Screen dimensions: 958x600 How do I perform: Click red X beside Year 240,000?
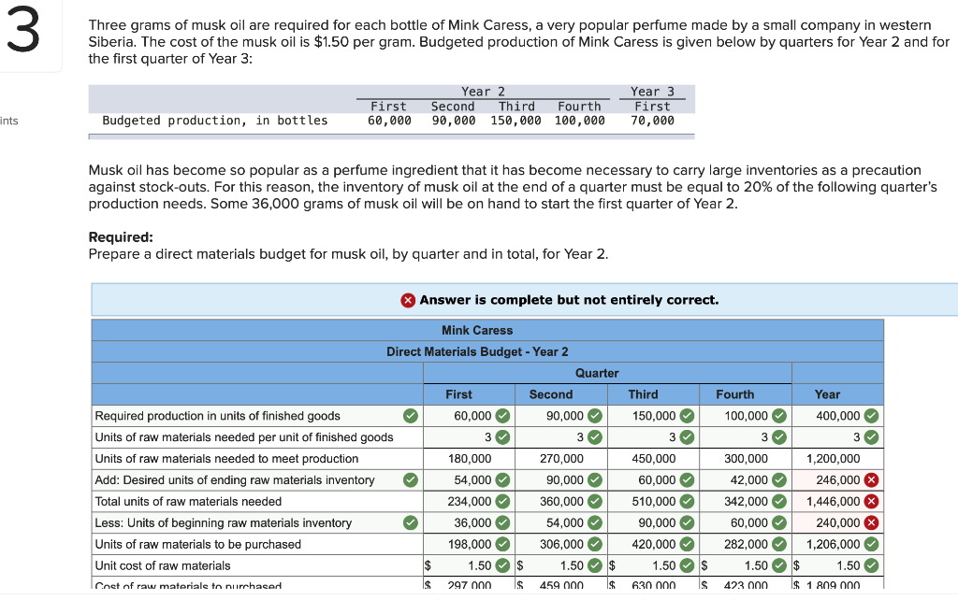point(871,522)
